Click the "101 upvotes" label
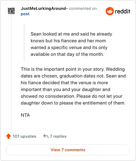The image size is (136, 161). tap(24, 136)
